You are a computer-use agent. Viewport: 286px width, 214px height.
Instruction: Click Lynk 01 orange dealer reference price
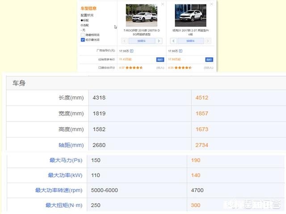(x=174, y=59)
